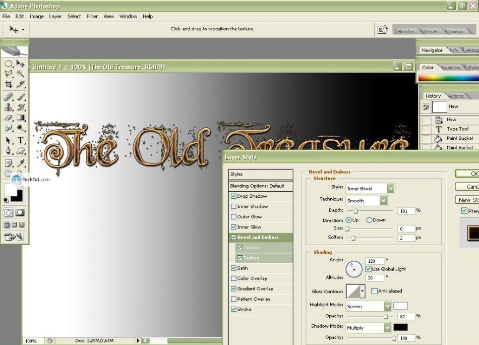Click the Depth value input field
Screen dimensions: 479x345
406,211
